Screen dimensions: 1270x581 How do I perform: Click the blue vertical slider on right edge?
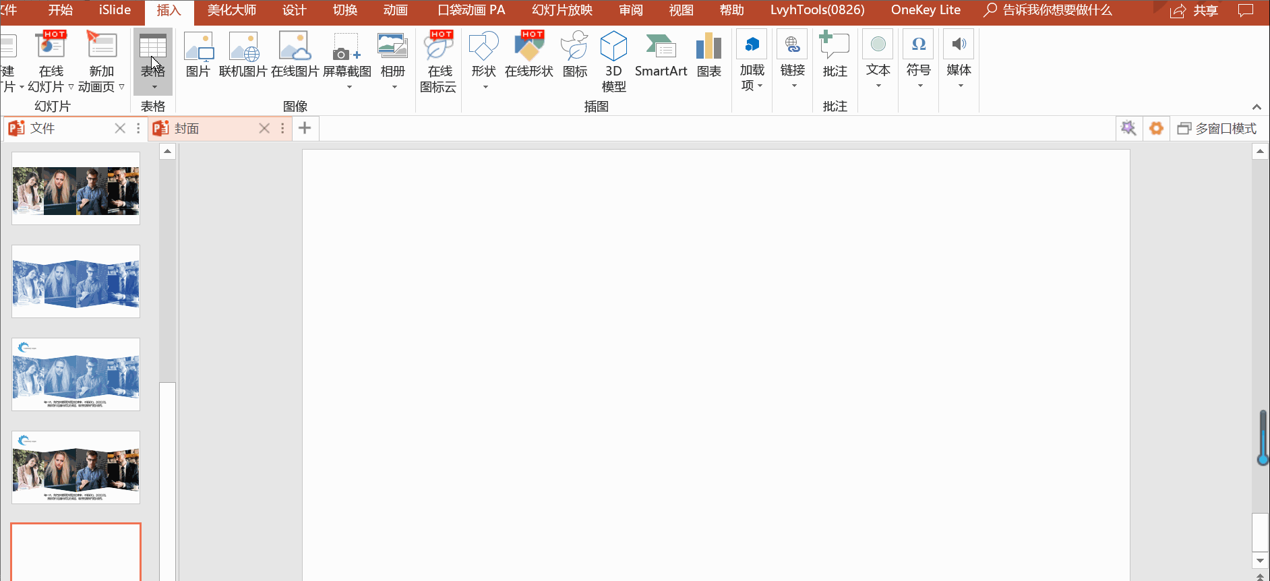1263,438
